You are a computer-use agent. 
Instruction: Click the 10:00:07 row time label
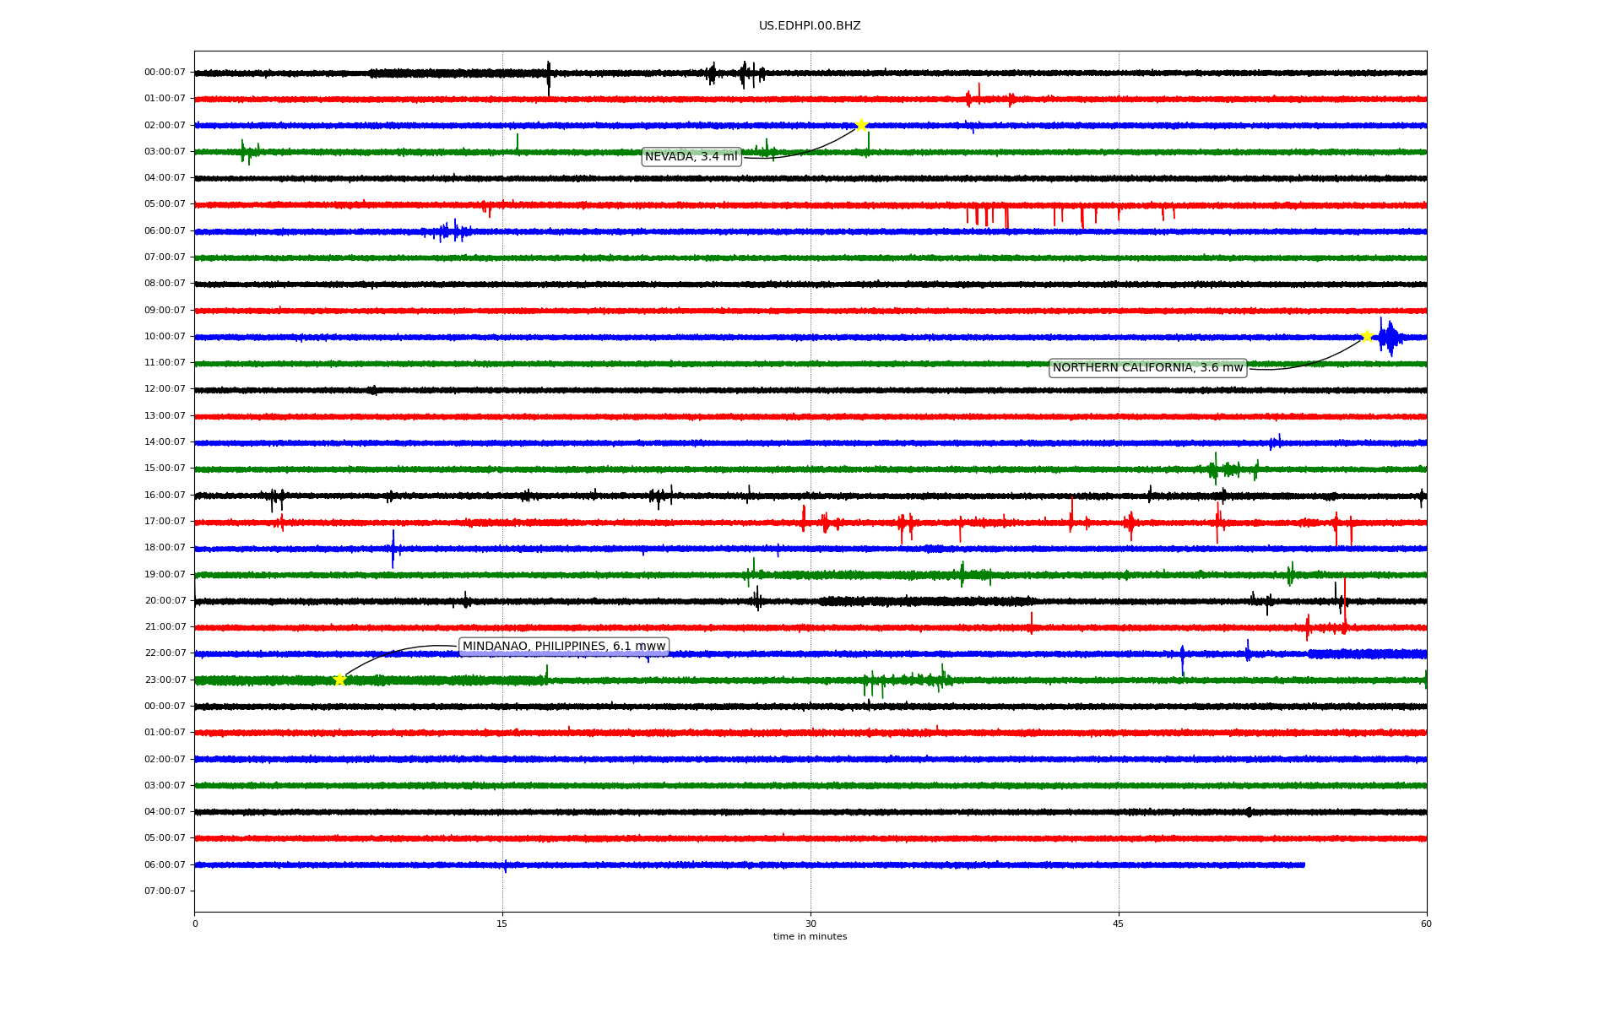(165, 337)
